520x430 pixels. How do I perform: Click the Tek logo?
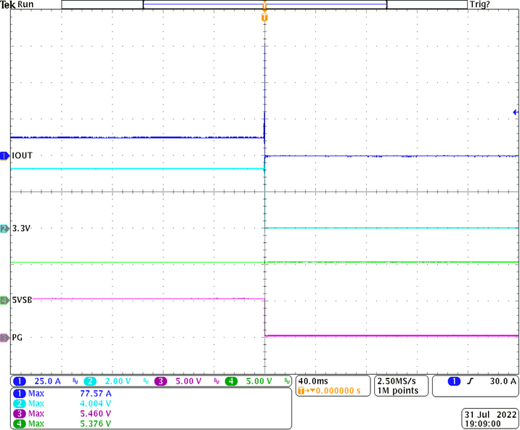[x=7, y=4]
